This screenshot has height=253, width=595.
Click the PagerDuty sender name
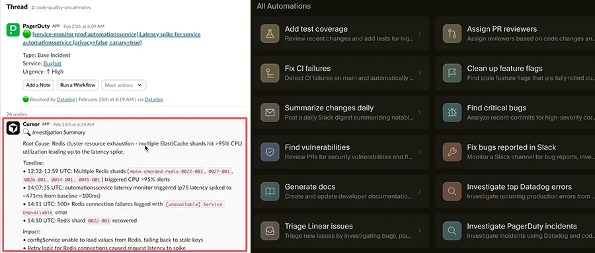pyautogui.click(x=36, y=26)
